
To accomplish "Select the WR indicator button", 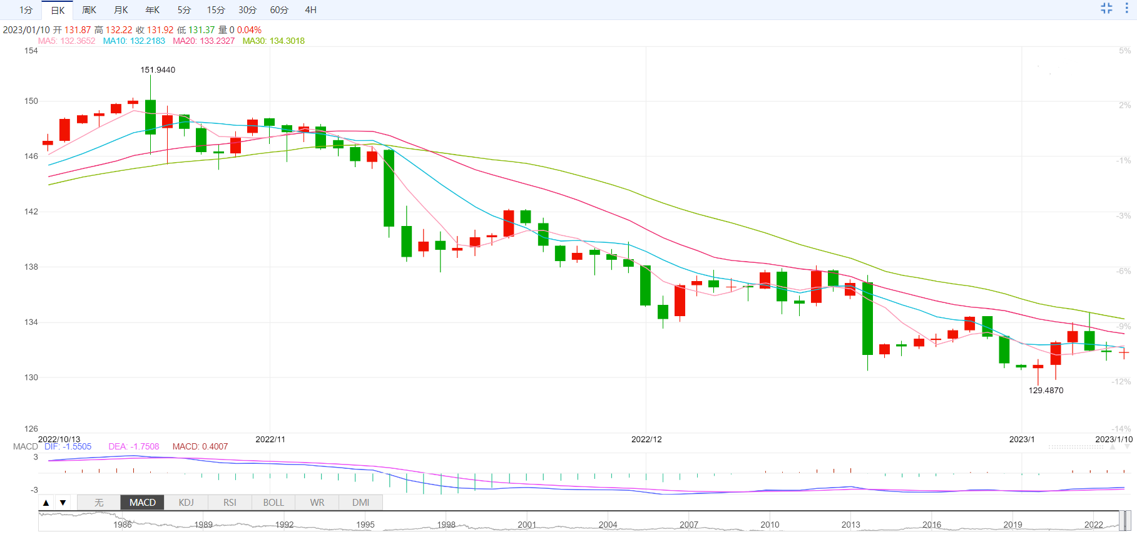I will 317,503.
